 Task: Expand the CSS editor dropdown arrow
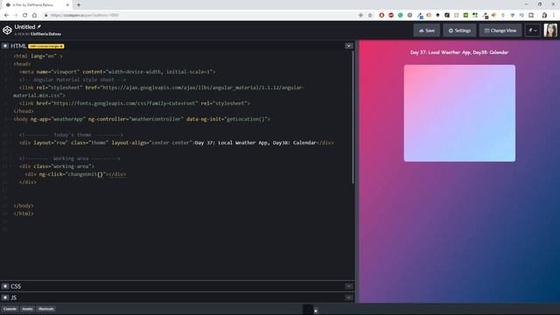(x=348, y=286)
